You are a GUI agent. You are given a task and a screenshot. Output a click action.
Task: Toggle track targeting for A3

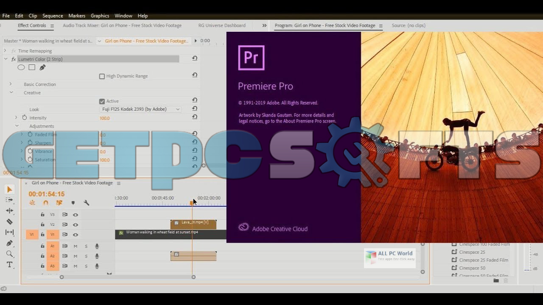[x=53, y=266]
